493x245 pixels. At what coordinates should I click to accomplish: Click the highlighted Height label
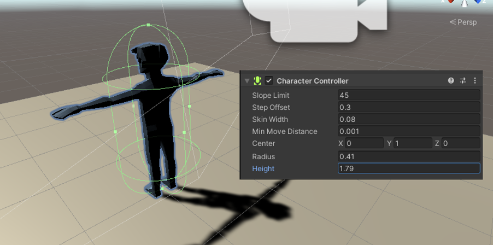click(x=263, y=168)
